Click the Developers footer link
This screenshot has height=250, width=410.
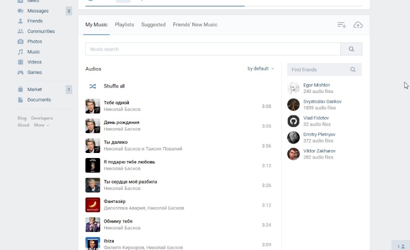point(42,118)
